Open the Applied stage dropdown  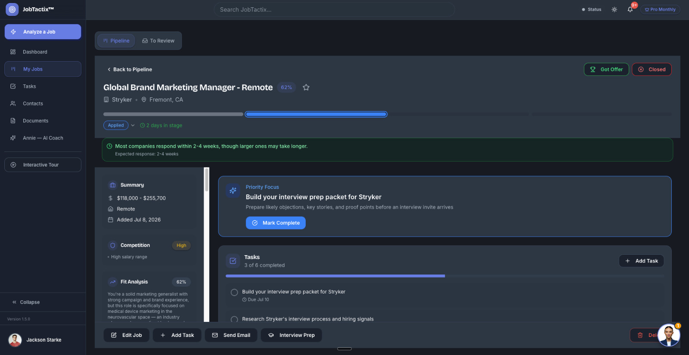pyautogui.click(x=116, y=125)
